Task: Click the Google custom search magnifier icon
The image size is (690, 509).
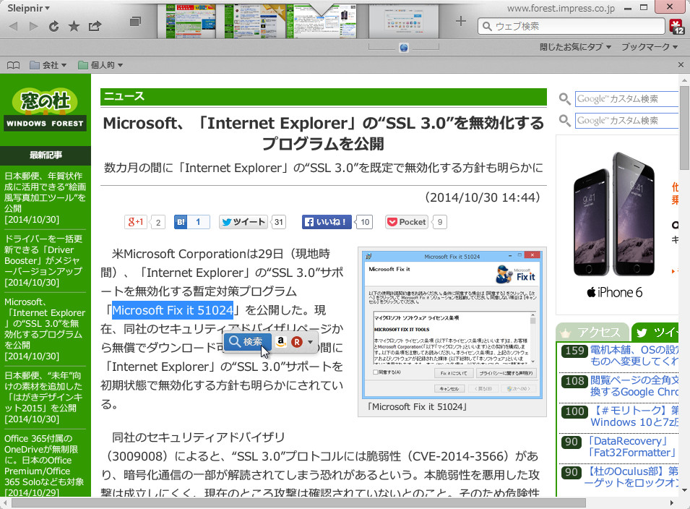Action: pyautogui.click(x=564, y=98)
